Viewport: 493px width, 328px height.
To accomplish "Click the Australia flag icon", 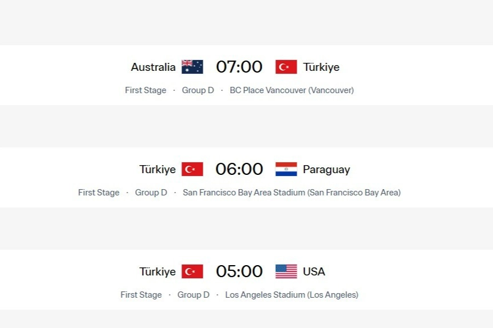I will coord(192,67).
